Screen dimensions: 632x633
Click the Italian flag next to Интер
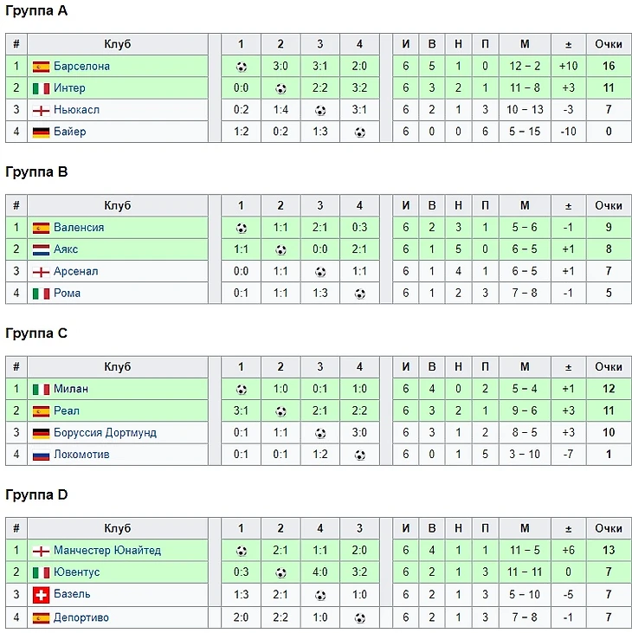coord(41,88)
